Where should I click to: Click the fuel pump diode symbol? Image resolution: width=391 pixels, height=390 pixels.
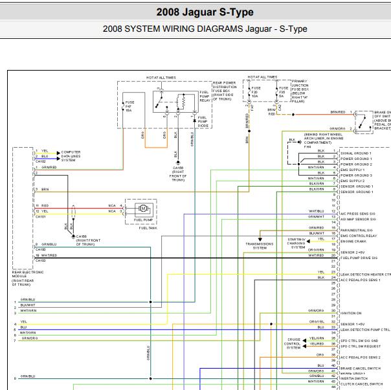click(x=194, y=120)
